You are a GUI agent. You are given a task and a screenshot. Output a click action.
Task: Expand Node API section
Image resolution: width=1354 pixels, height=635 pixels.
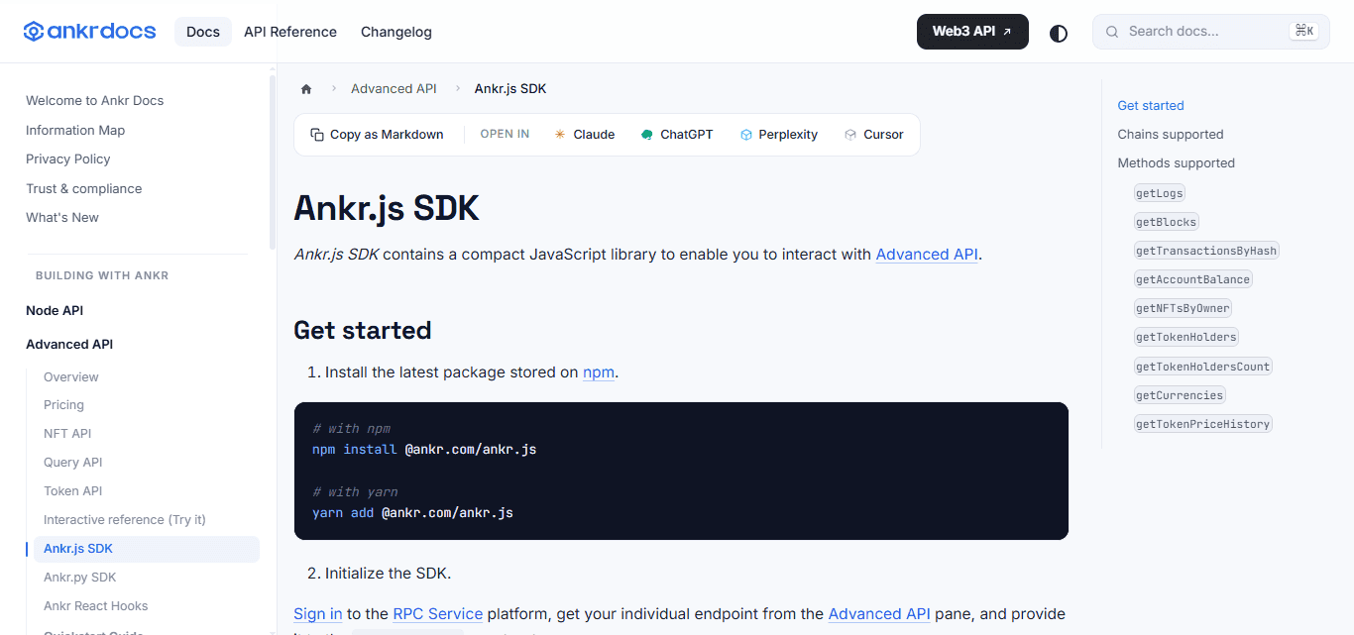pos(55,311)
